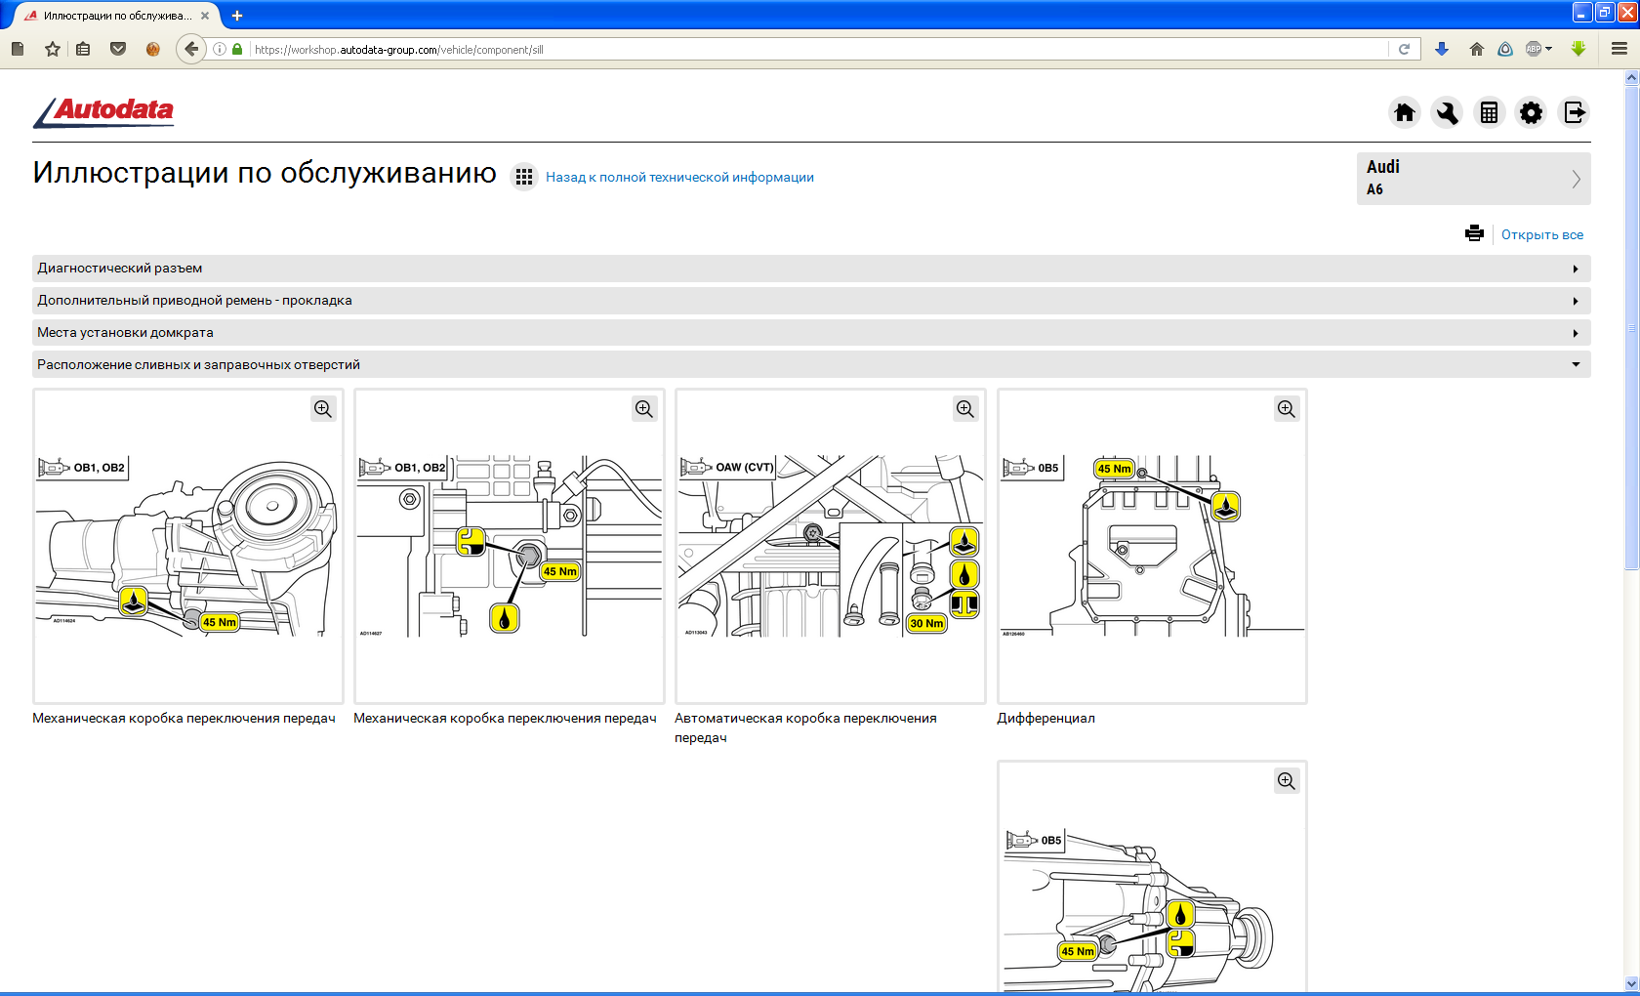
Task: Log out using the exit icon
Action: tap(1575, 113)
